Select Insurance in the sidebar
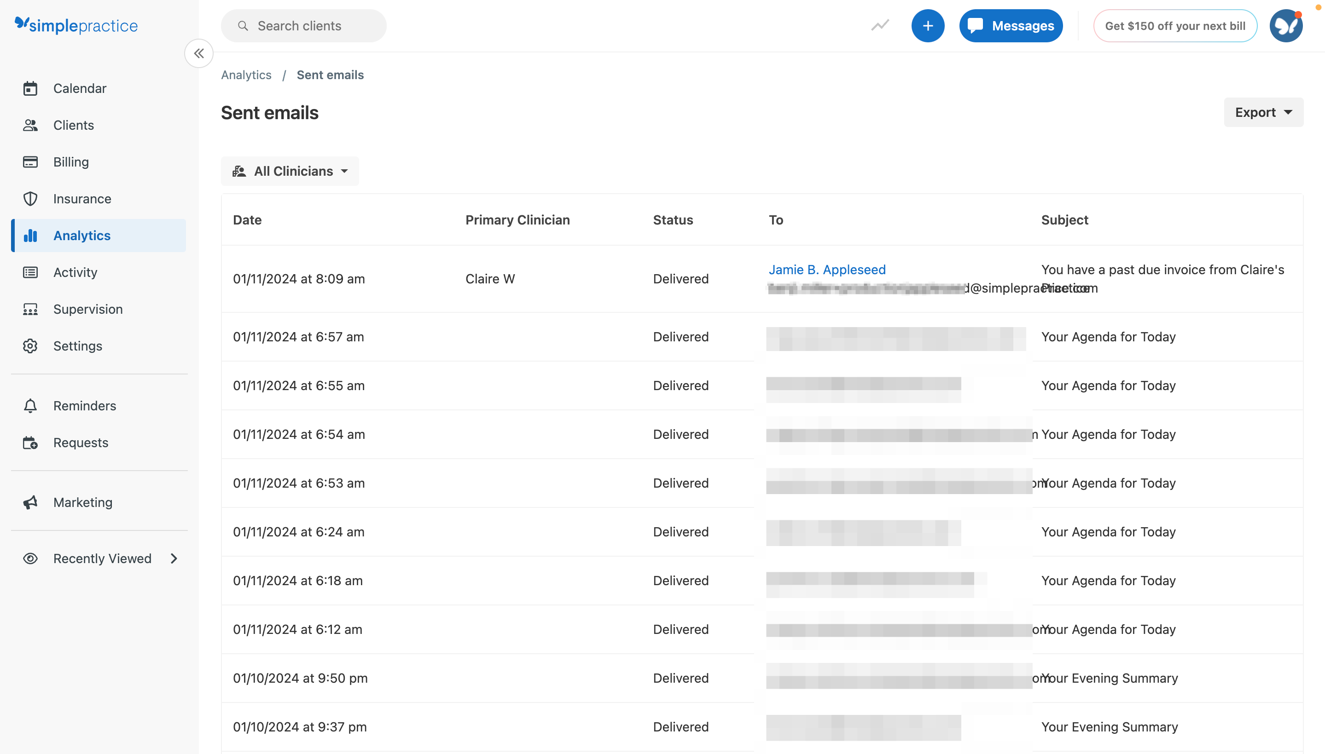 [99, 199]
